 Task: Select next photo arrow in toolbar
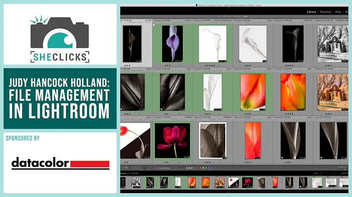coord(230,168)
